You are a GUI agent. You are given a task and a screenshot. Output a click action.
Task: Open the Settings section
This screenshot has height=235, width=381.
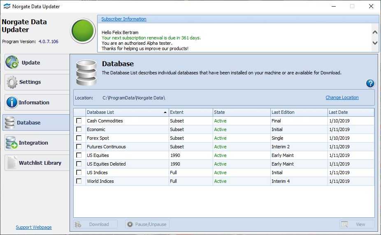coord(37,82)
